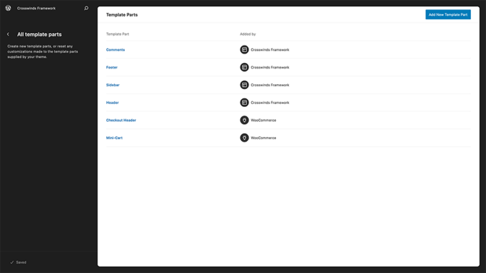This screenshot has width=486, height=273.
Task: Open the search magnifier icon
Action: point(86,8)
